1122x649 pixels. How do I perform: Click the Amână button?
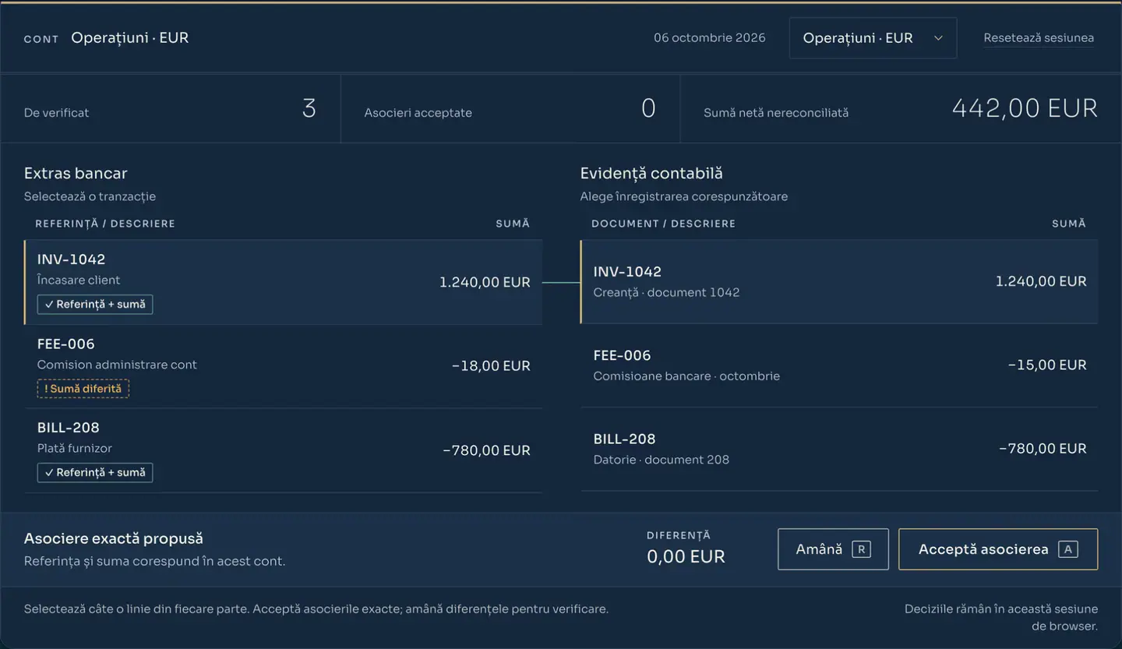[x=833, y=549]
